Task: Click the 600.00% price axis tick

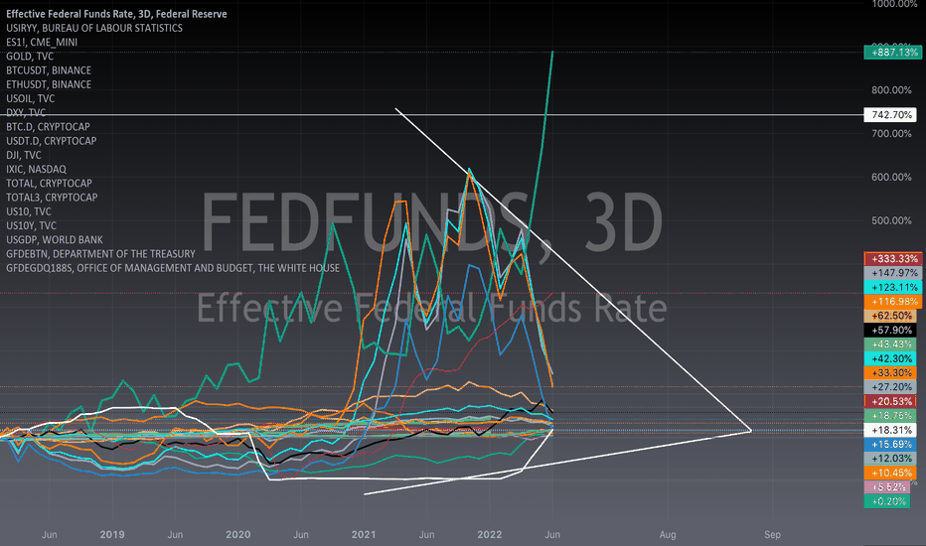Action: [891, 177]
